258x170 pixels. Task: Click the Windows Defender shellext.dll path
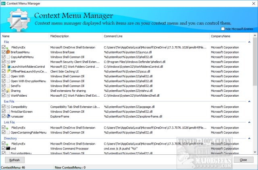point(135,62)
